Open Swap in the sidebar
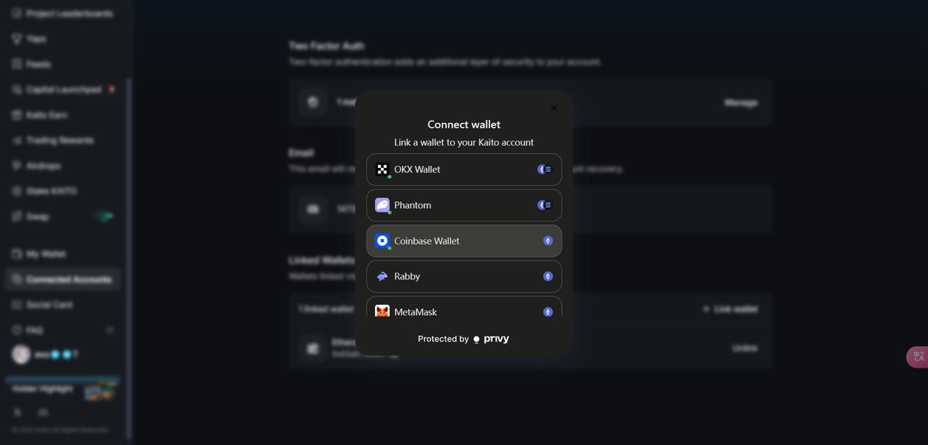Image resolution: width=928 pixels, height=445 pixels. [x=62, y=217]
